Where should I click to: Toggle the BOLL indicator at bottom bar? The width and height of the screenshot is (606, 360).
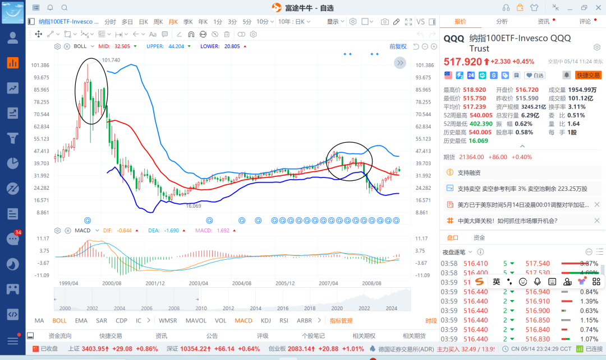tap(59, 321)
